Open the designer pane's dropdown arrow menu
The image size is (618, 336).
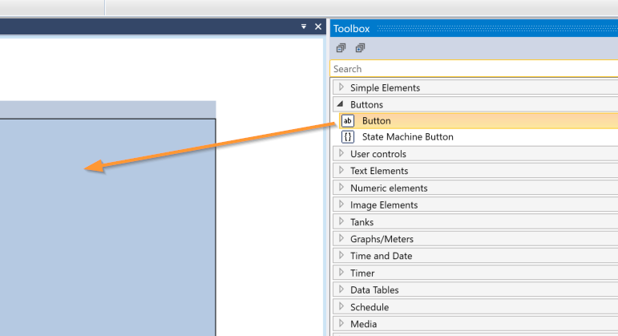[x=304, y=26]
